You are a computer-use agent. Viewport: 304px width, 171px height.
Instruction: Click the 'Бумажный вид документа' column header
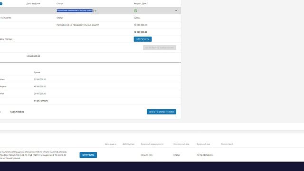point(152,144)
